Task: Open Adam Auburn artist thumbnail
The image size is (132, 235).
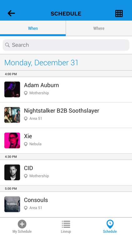Action: [x=12, y=89]
